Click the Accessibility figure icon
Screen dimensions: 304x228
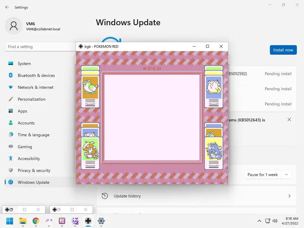[x=11, y=159]
